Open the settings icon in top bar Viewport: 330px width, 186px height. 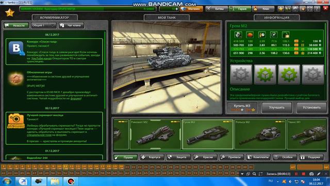point(295,9)
